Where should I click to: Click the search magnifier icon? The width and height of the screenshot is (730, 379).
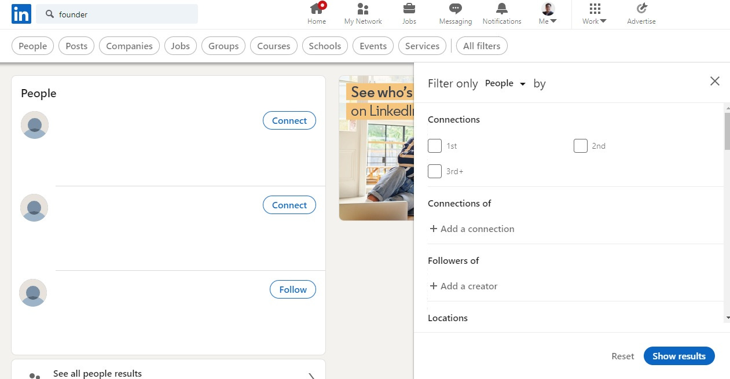(x=50, y=14)
